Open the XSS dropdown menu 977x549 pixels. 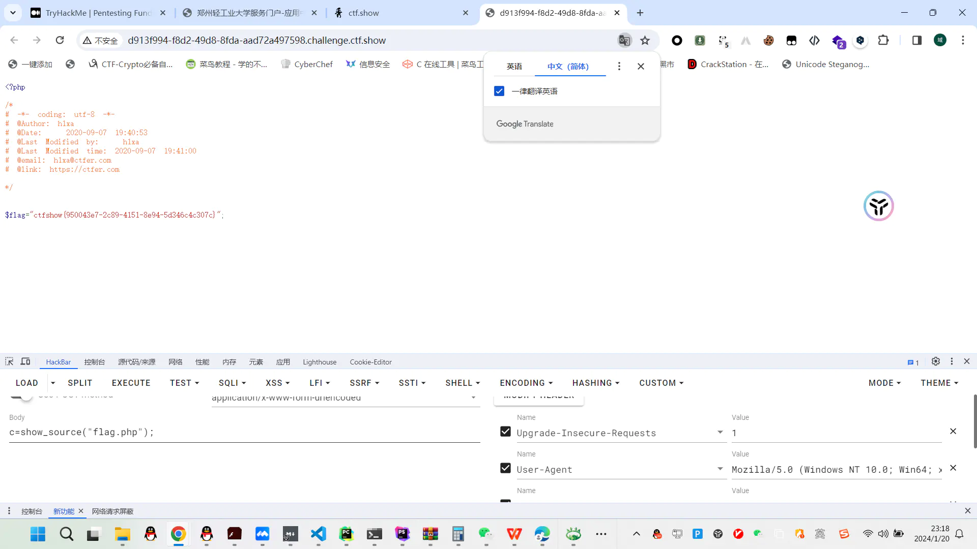[x=277, y=383]
